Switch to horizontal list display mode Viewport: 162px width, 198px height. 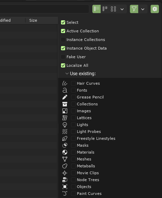pos(105,9)
